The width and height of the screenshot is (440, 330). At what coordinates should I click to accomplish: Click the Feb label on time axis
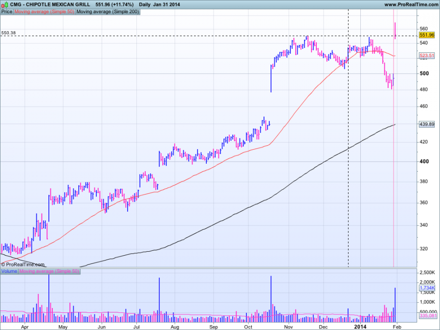coord(397,327)
